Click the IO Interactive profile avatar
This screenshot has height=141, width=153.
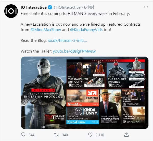(11, 11)
